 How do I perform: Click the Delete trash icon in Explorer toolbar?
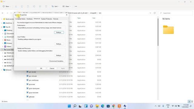pyautogui.click(x=46, y=6)
